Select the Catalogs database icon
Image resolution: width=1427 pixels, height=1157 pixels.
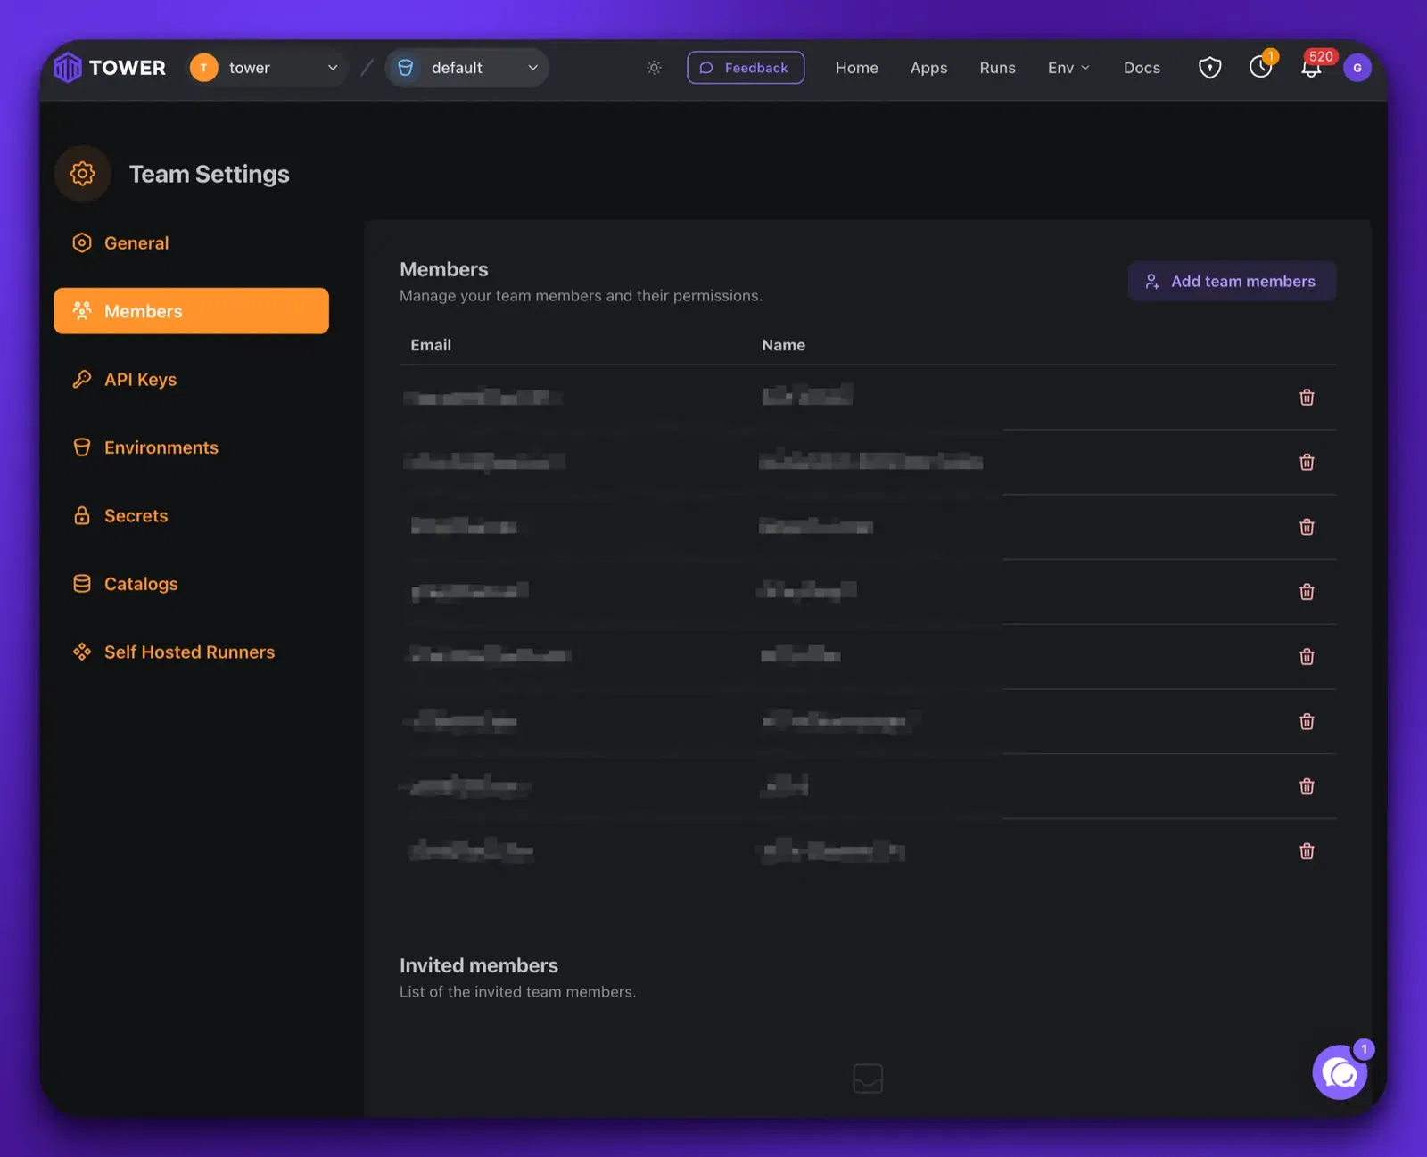[82, 583]
